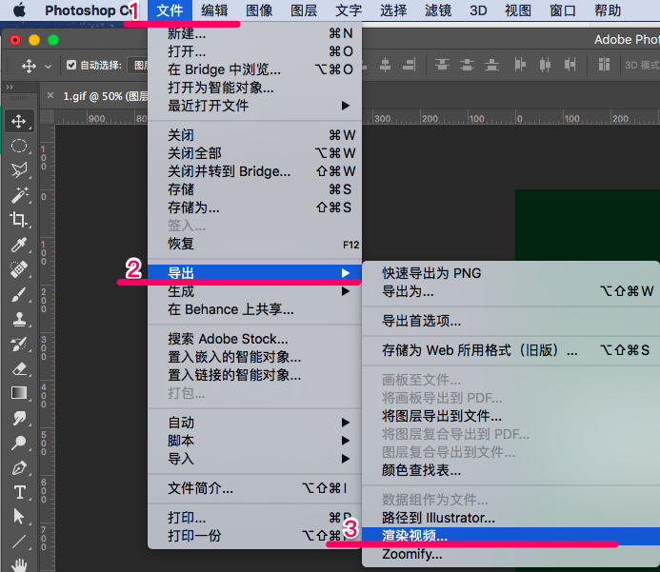Click 渲染视频... in export submenu

point(414,536)
